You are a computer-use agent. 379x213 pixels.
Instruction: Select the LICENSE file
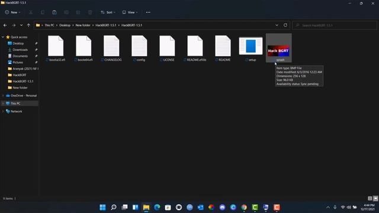click(167, 49)
